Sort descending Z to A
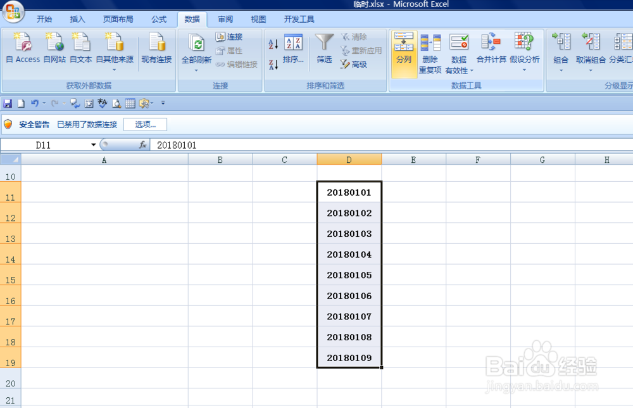 click(x=273, y=64)
